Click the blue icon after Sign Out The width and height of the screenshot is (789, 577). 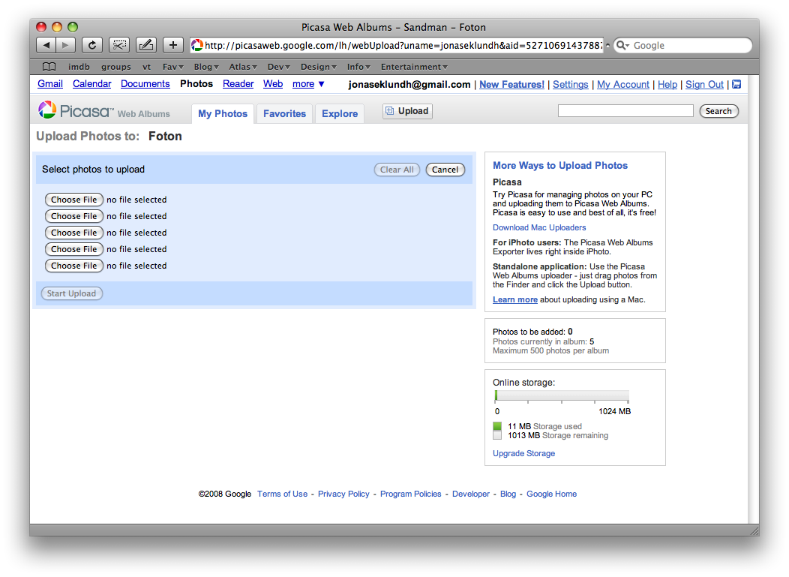pos(736,84)
